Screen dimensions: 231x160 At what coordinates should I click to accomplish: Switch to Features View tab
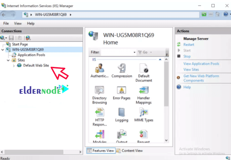pyautogui.click(x=101, y=151)
